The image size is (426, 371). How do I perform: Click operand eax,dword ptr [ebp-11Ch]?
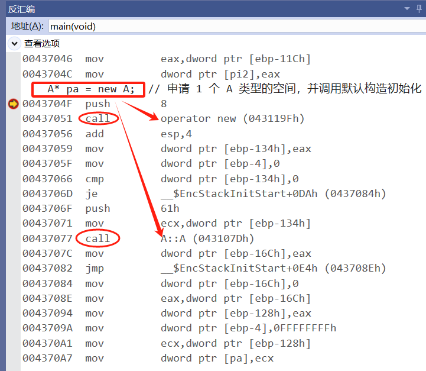236,59
